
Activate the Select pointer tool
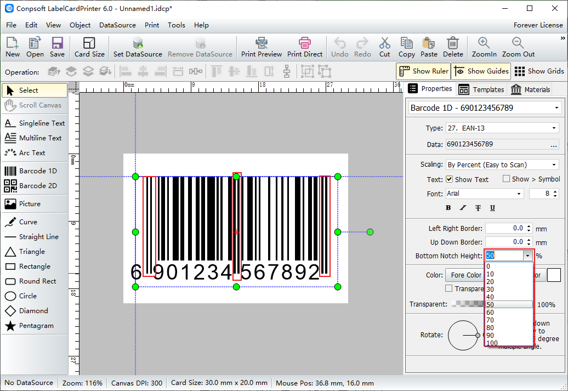pos(35,90)
